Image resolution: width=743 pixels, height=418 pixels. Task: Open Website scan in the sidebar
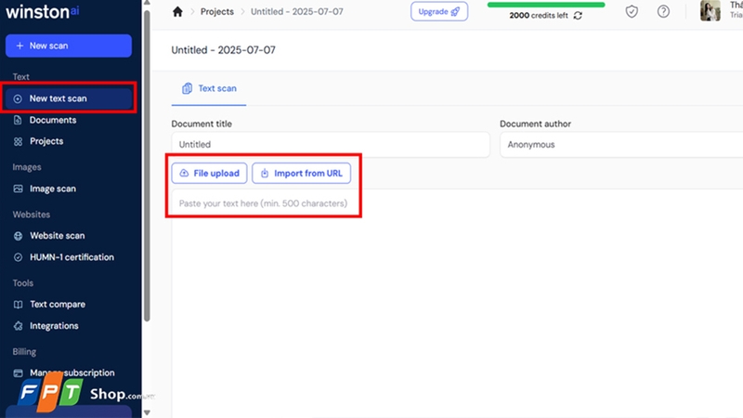click(x=57, y=236)
